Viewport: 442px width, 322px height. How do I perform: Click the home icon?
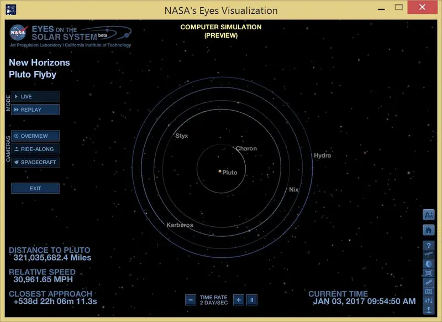point(429,230)
